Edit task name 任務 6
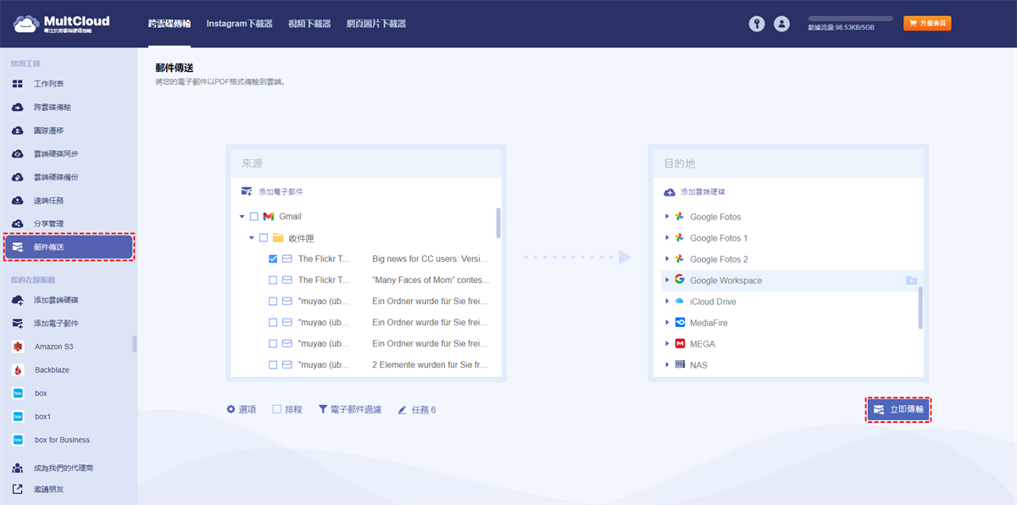1017x505 pixels. [x=417, y=409]
